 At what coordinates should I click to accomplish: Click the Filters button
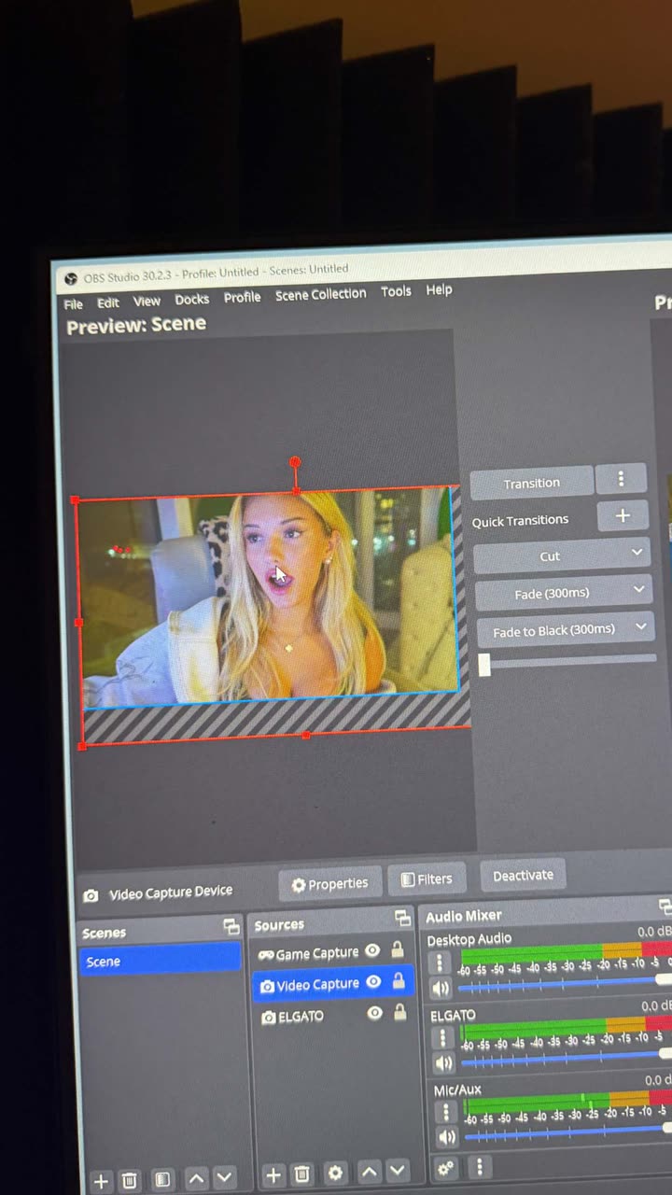(x=427, y=879)
